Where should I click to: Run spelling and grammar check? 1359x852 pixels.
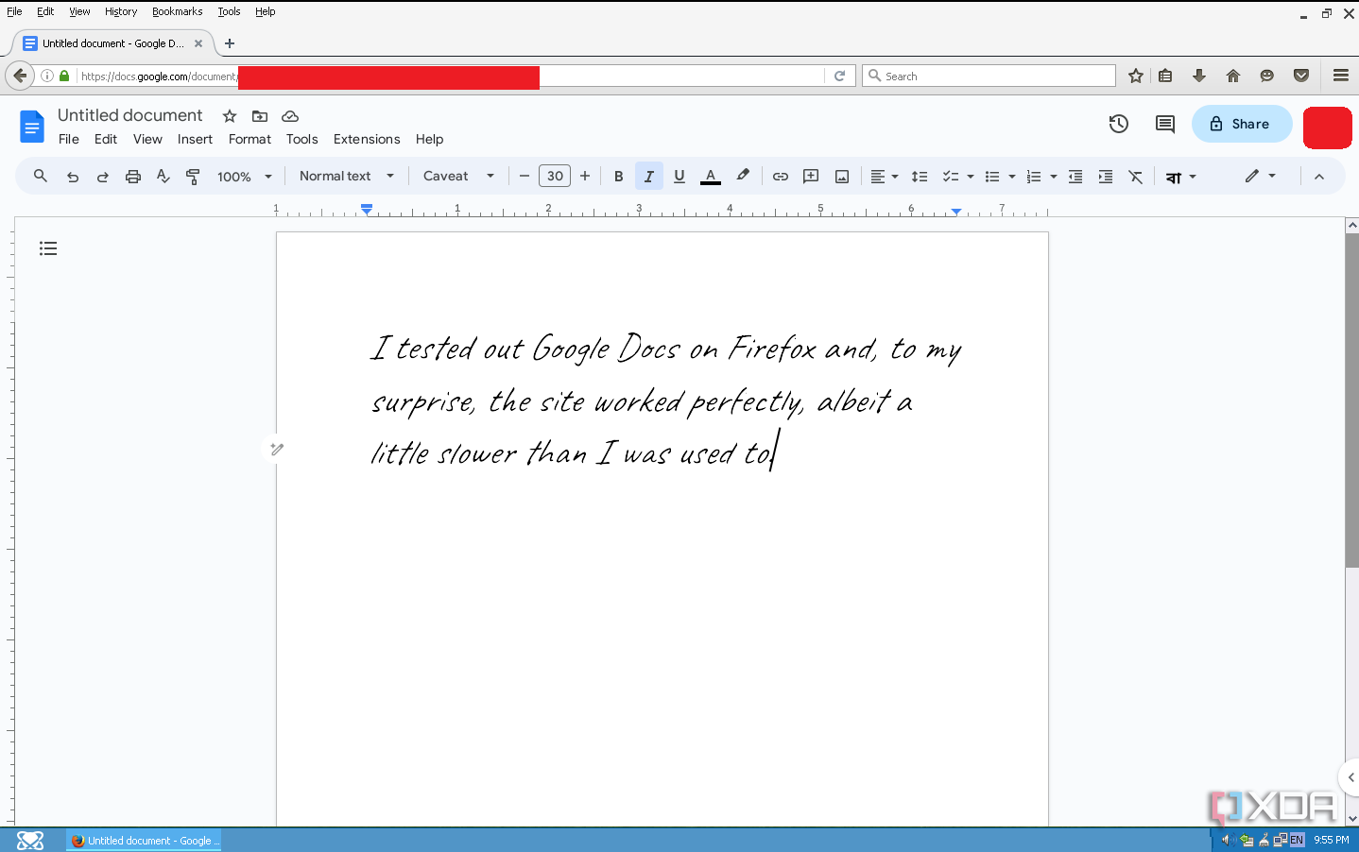[163, 176]
